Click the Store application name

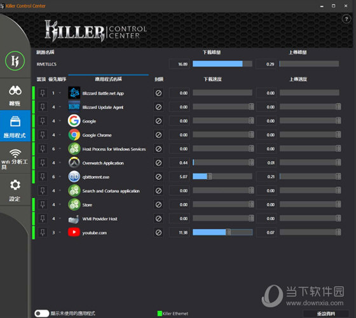(x=87, y=205)
